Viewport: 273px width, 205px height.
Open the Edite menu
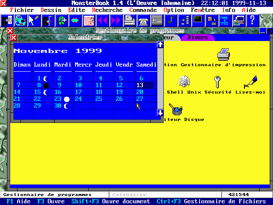(76, 10)
